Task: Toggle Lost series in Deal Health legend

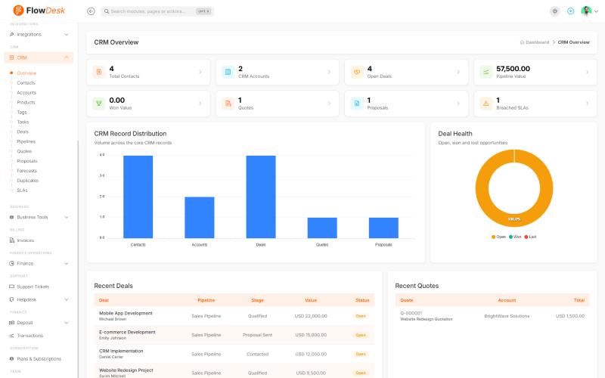Action: (x=531, y=237)
